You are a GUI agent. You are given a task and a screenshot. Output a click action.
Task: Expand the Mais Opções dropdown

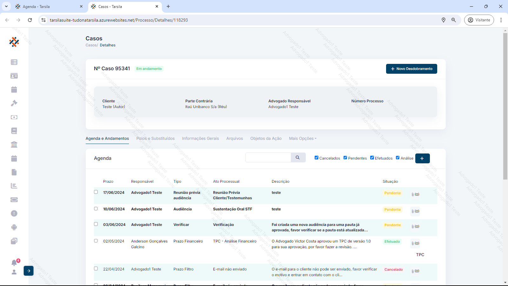pyautogui.click(x=303, y=139)
